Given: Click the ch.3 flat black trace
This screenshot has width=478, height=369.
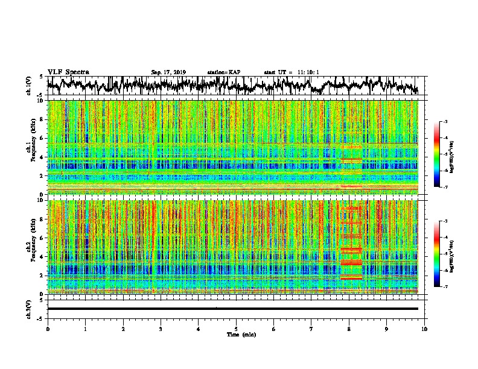Looking at the screenshot, I should click(232, 309).
